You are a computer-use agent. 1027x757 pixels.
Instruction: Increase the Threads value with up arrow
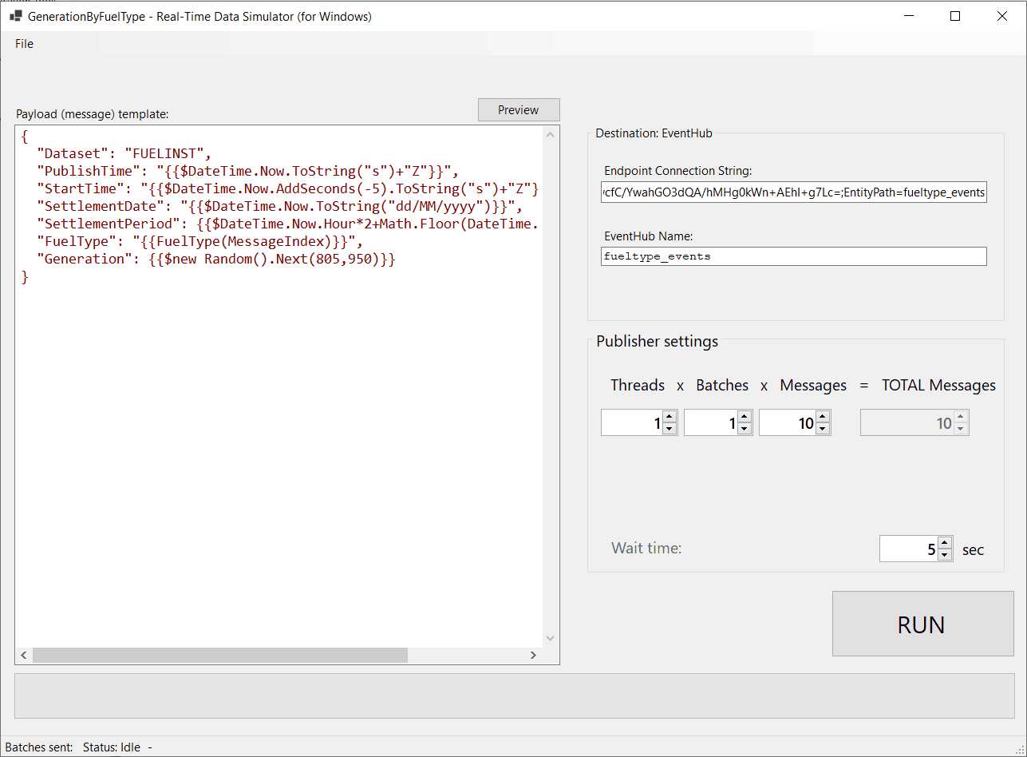click(x=669, y=416)
